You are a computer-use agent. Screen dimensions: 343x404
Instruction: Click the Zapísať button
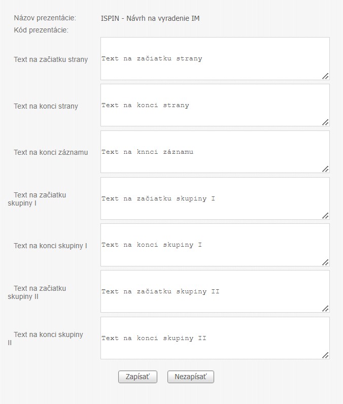click(x=138, y=377)
